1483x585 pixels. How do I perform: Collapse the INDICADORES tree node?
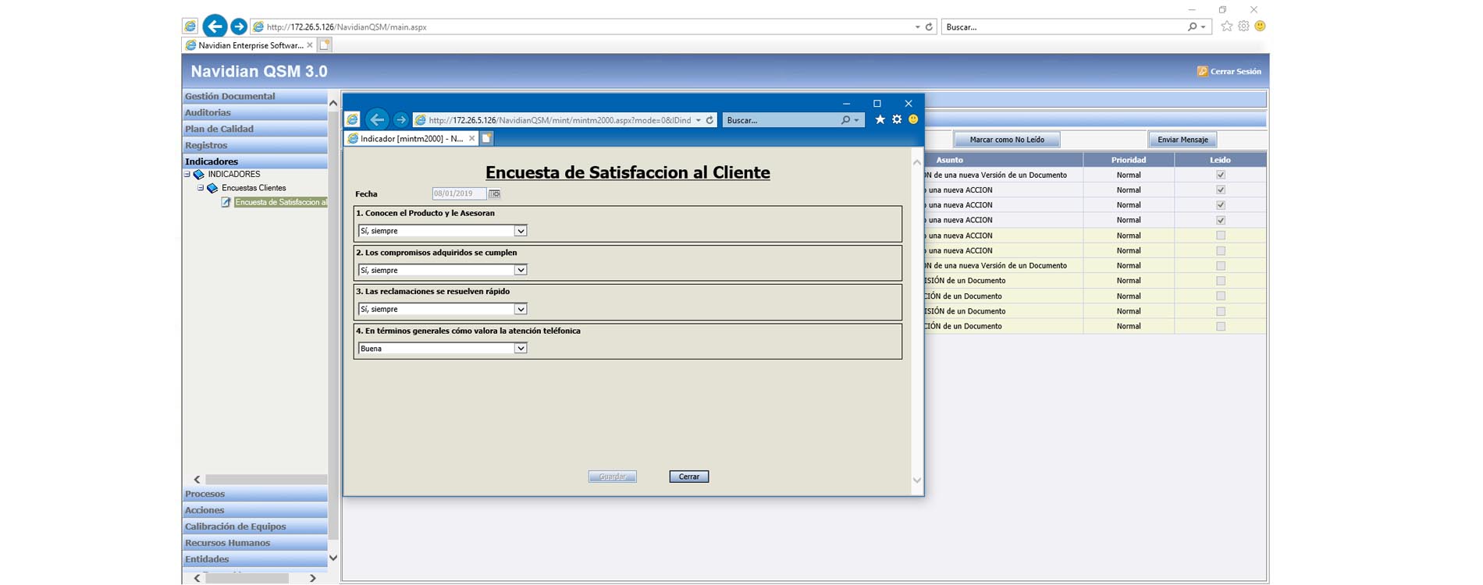(187, 175)
